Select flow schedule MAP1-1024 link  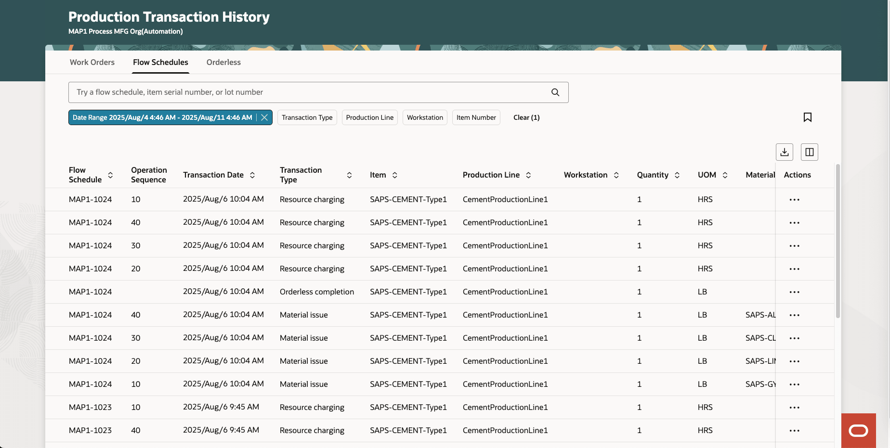tap(90, 199)
